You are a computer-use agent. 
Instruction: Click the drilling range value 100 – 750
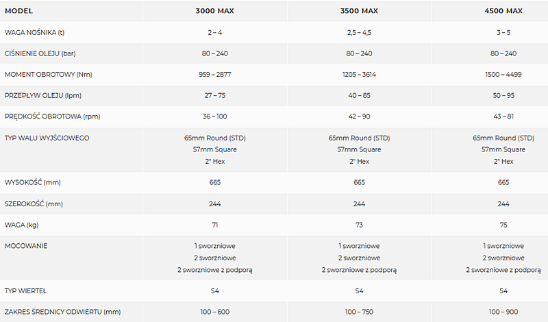pyautogui.click(x=359, y=312)
